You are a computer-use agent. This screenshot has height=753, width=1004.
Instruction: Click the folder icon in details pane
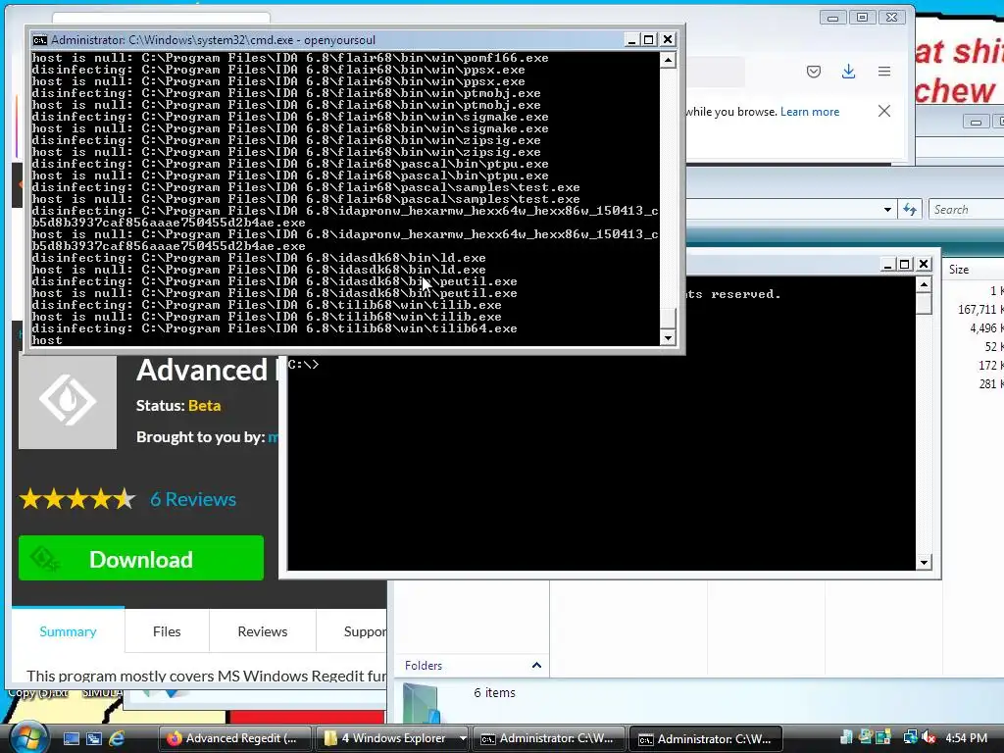coord(423,704)
